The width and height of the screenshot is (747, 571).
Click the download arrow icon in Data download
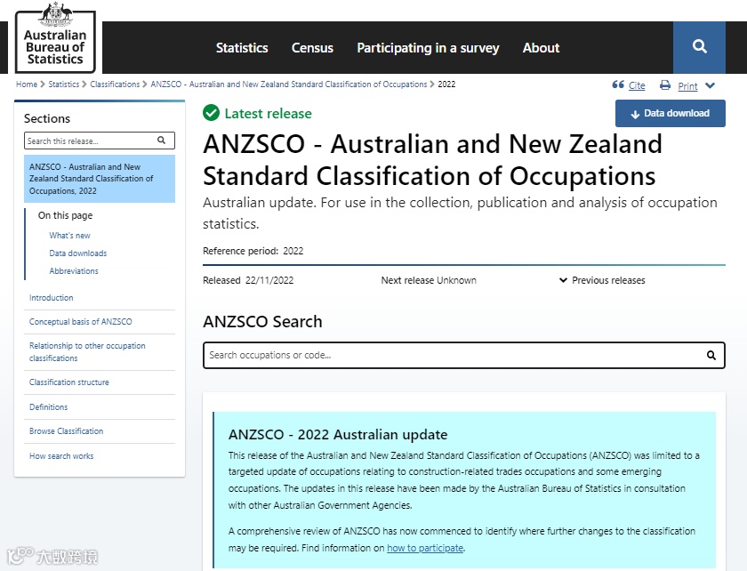click(x=635, y=114)
